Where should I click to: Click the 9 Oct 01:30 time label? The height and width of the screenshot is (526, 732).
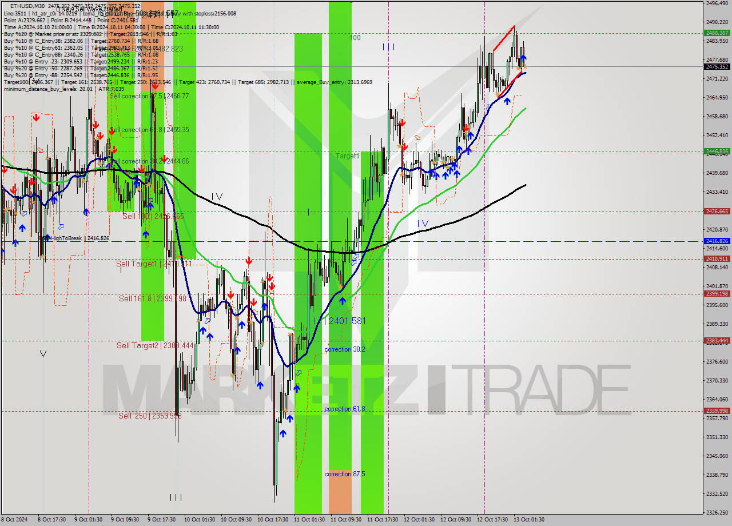(88, 520)
